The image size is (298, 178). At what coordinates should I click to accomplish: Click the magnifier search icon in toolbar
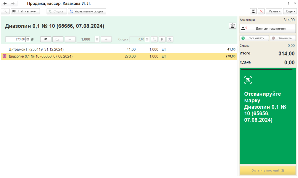(x=5, y=11)
